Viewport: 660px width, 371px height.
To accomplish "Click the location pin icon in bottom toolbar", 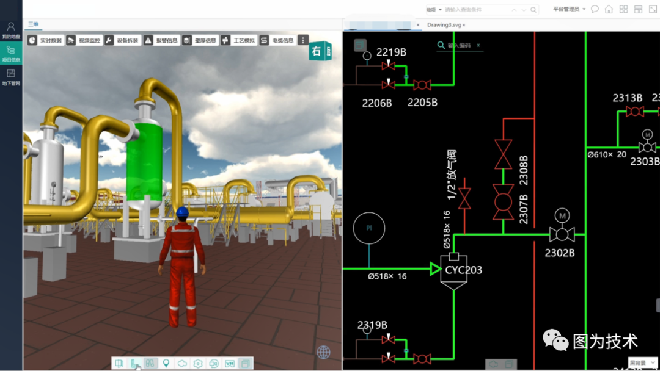I will point(166,364).
